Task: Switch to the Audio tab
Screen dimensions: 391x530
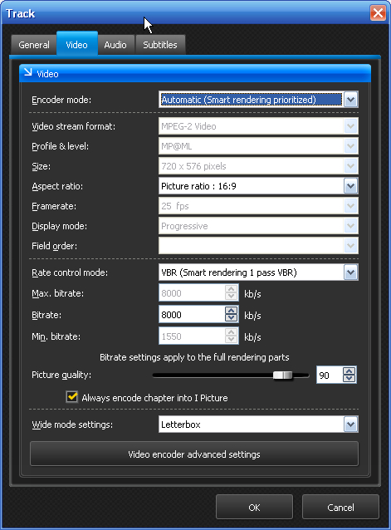Action: [x=115, y=45]
